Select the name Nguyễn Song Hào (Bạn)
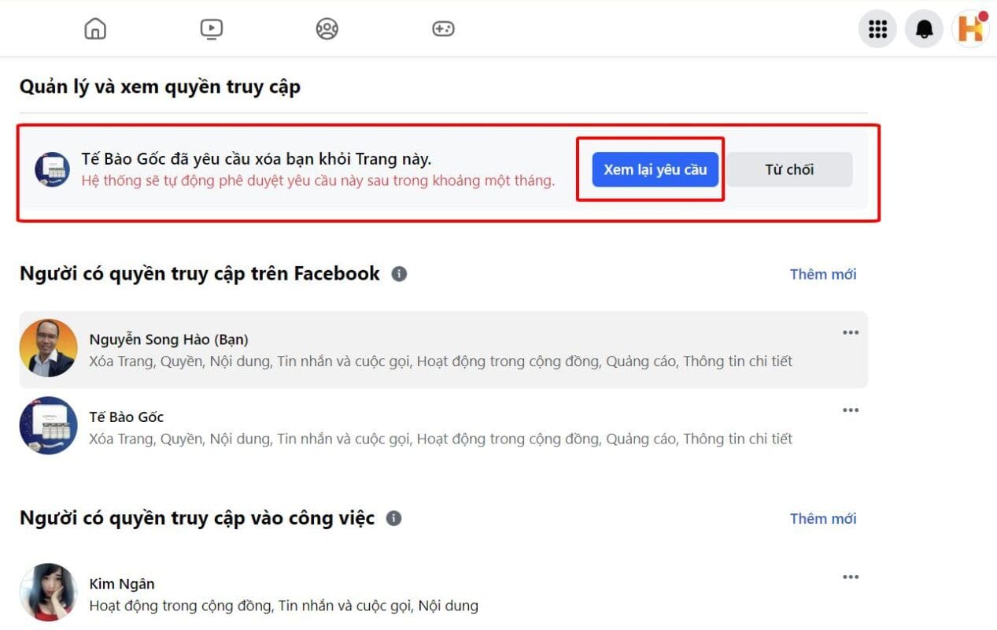997x630 pixels. [x=168, y=339]
